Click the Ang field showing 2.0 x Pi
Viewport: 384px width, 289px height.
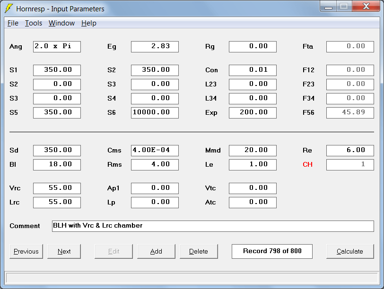(x=57, y=46)
